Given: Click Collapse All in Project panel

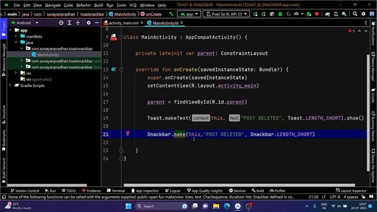Looking at the screenshot, I should 78,22.
